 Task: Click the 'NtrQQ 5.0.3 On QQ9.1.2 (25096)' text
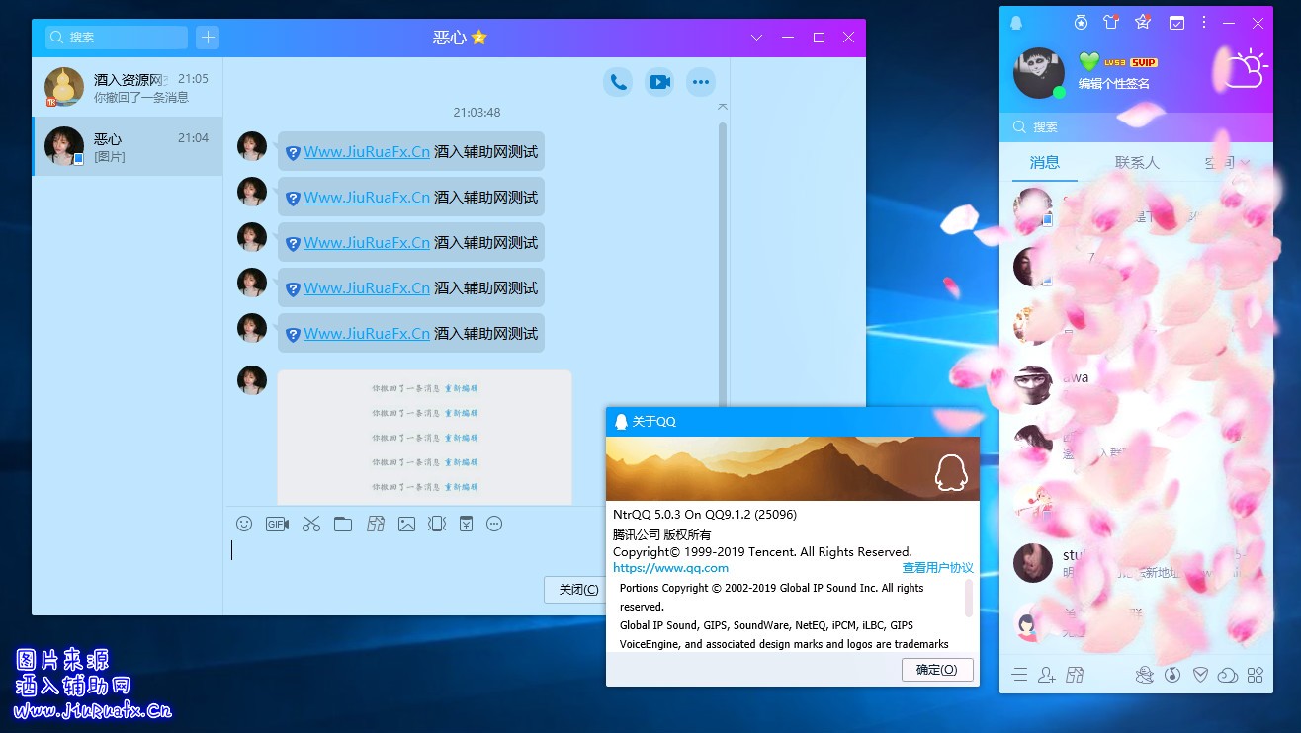[705, 515]
